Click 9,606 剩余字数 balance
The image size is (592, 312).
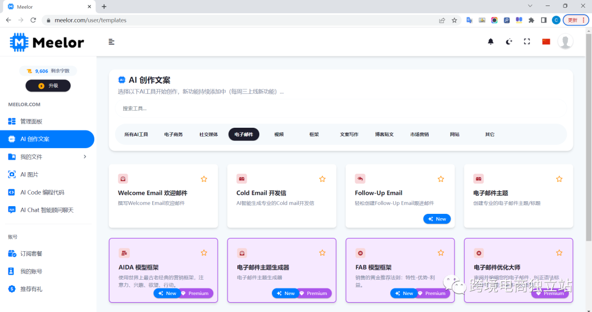click(48, 71)
